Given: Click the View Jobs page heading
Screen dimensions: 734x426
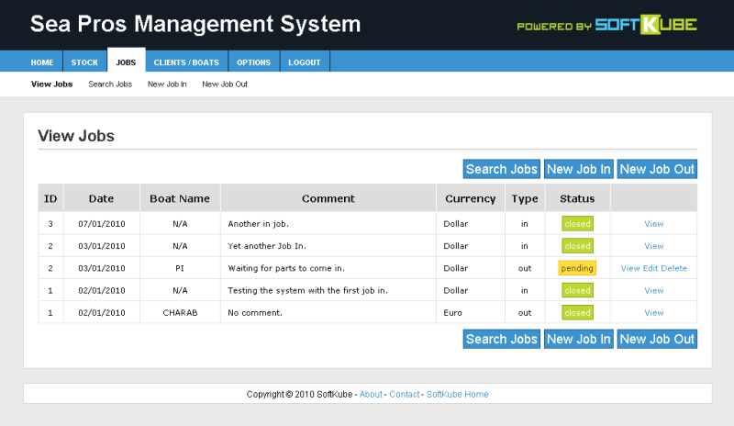Looking at the screenshot, I should [76, 136].
